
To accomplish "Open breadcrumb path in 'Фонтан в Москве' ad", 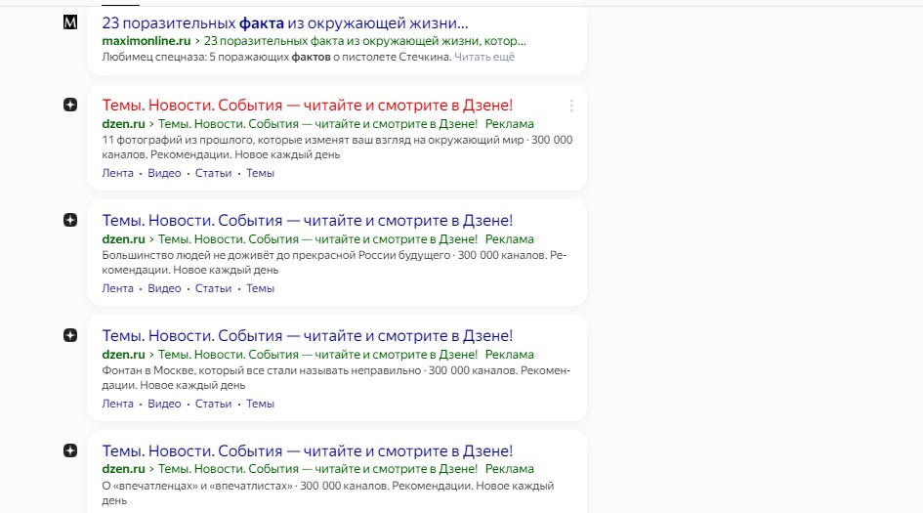I will tap(317, 355).
